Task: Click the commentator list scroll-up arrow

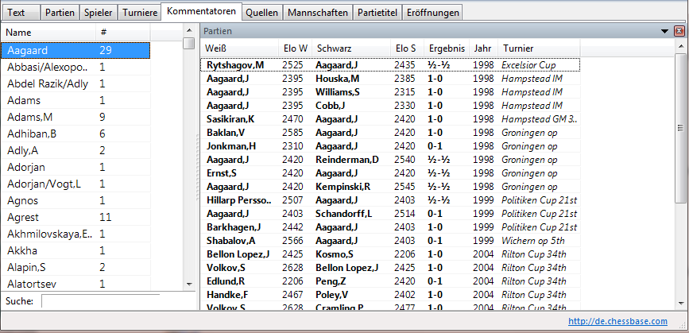Action: click(189, 31)
